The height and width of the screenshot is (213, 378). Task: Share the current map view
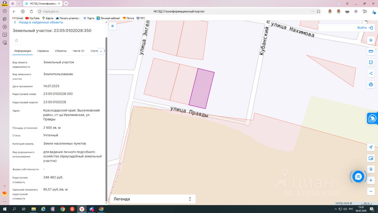click(371, 73)
